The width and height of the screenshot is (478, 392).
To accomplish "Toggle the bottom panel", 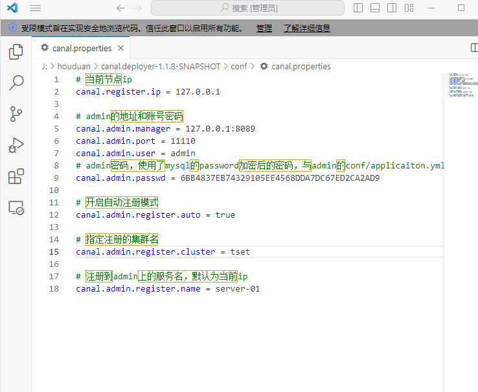I will [x=375, y=8].
